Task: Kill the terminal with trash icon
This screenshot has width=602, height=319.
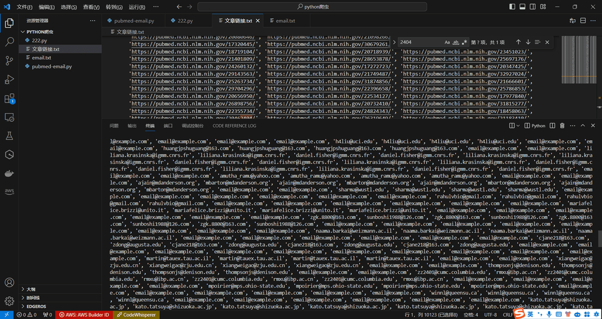Action: coord(562,126)
